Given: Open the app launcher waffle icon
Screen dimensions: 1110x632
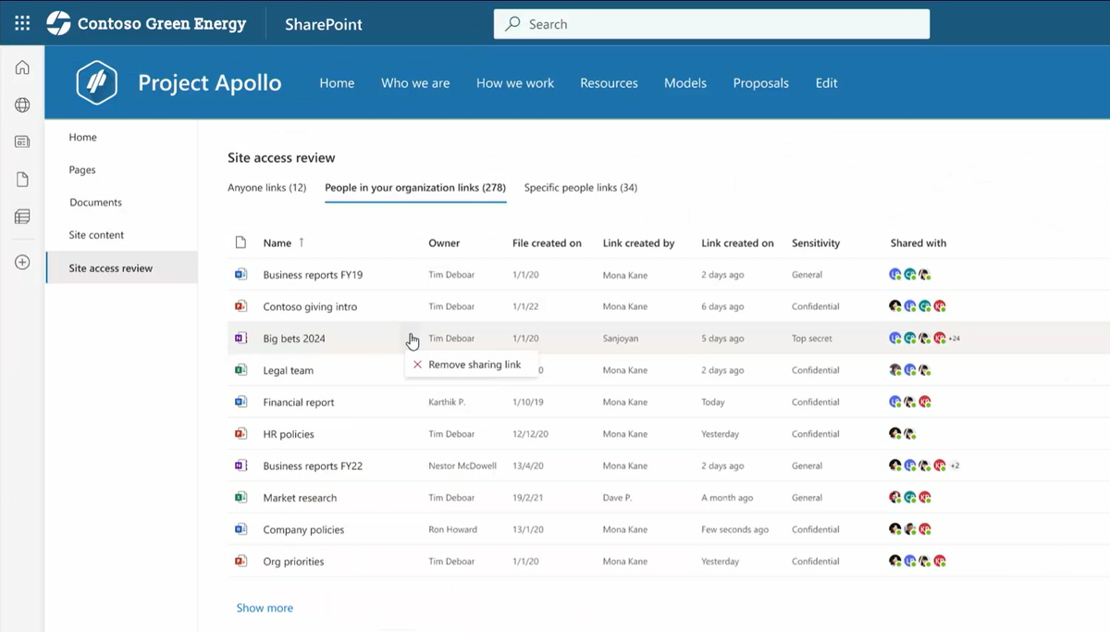Looking at the screenshot, I should (22, 24).
